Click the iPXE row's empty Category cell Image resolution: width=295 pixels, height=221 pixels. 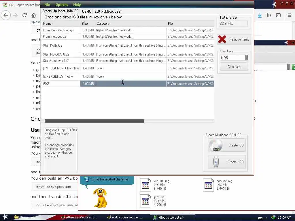click(x=131, y=84)
